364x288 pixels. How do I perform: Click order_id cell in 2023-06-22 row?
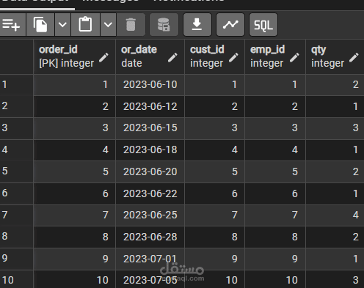[74, 193]
